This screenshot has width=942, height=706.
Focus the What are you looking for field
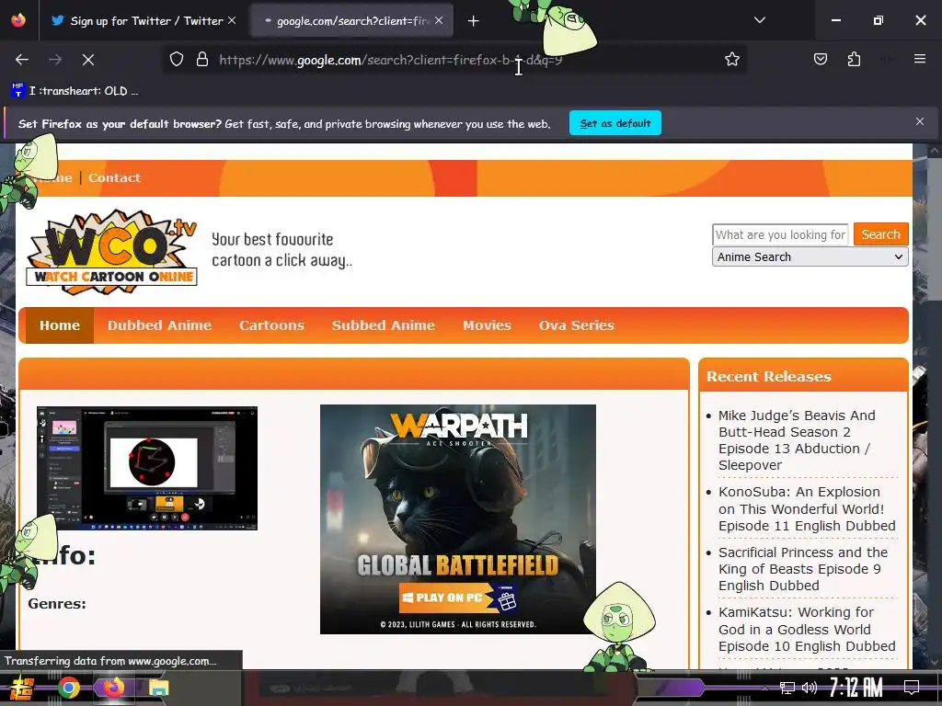[780, 234]
